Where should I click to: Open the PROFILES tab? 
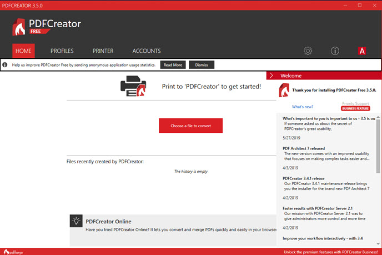[62, 51]
